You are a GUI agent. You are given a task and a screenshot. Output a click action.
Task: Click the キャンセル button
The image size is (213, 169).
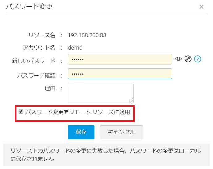121,132
